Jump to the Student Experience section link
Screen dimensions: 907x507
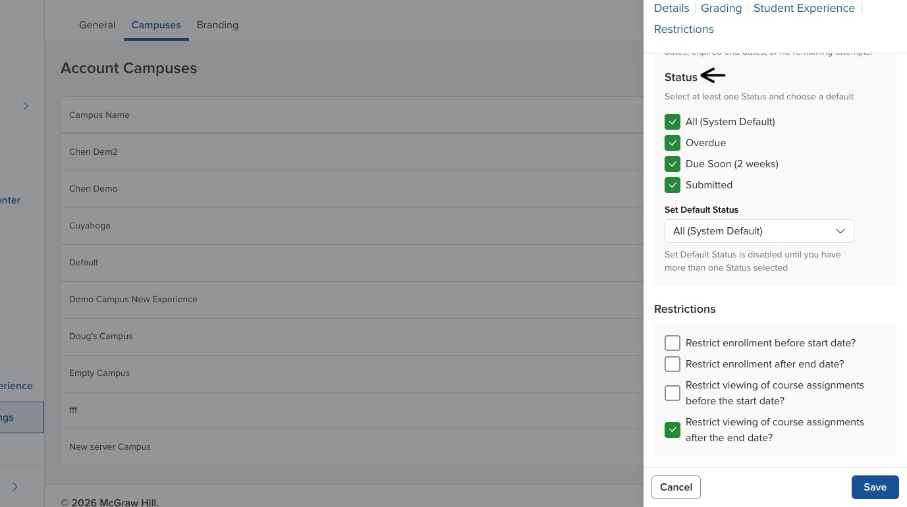[804, 8]
